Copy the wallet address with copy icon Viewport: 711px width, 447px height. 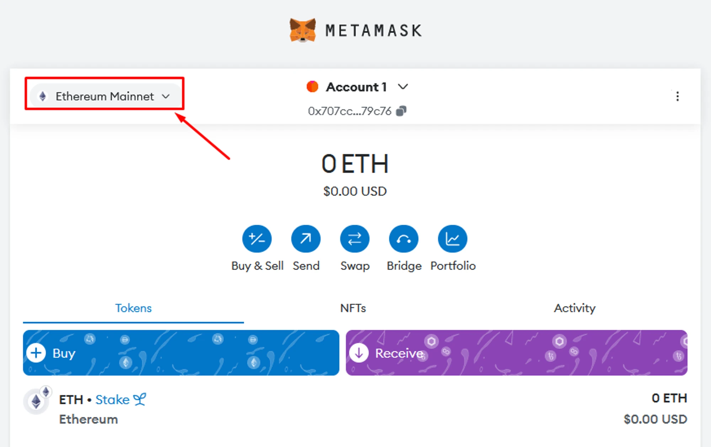401,111
